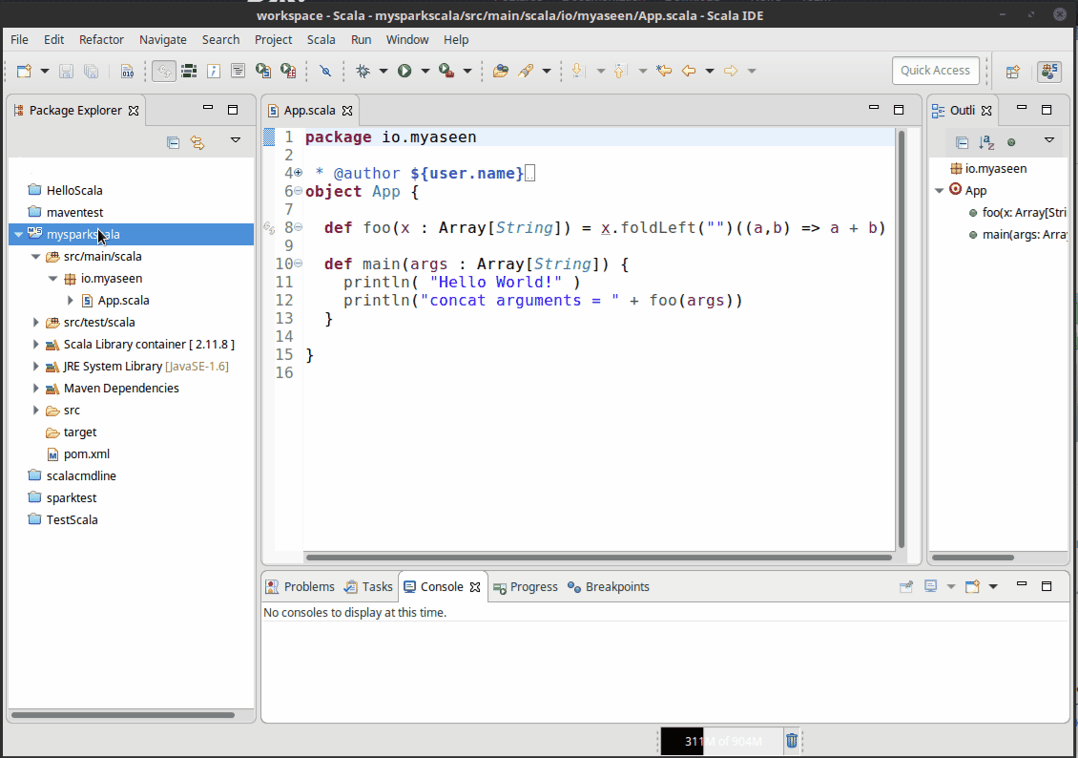1078x758 pixels.
Task: Switch to the Progress tab
Action: pos(526,587)
